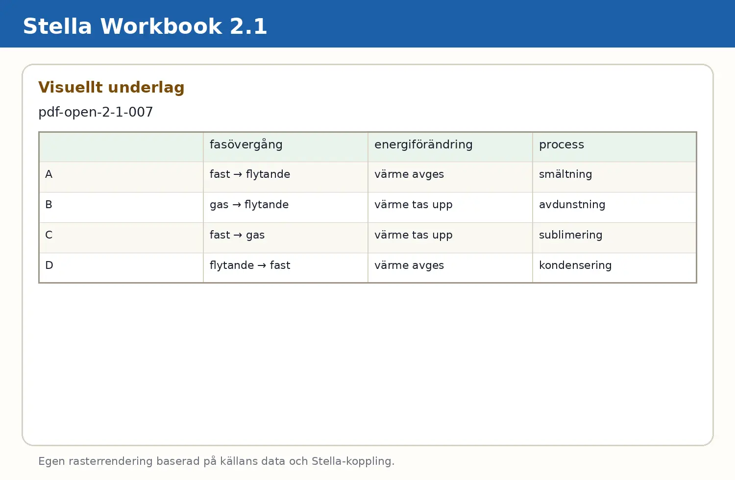
Task: Select the cell gas → flytande
Action: (x=286, y=207)
